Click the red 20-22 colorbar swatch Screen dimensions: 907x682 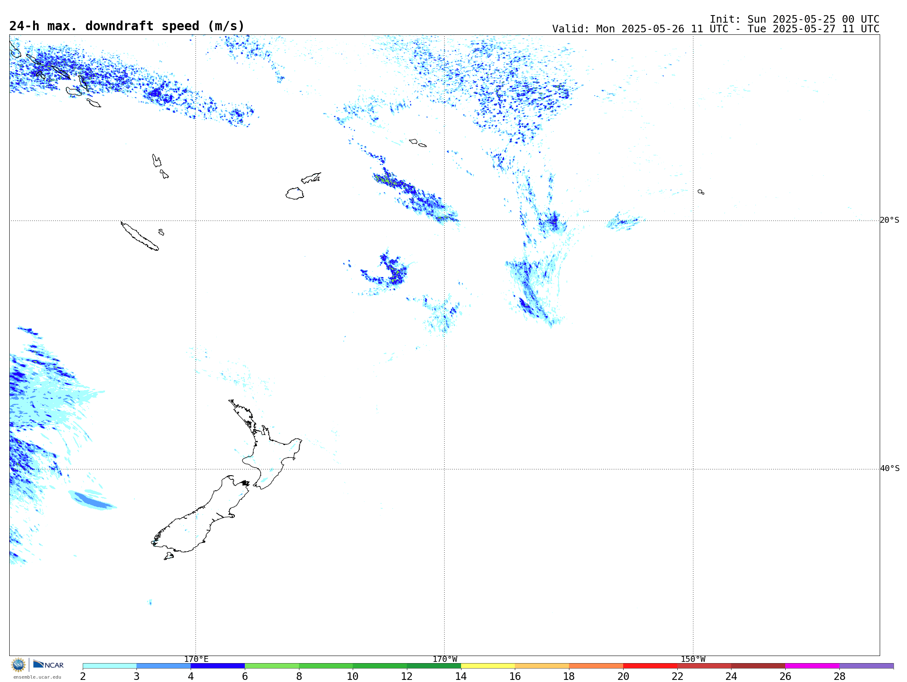650,666
